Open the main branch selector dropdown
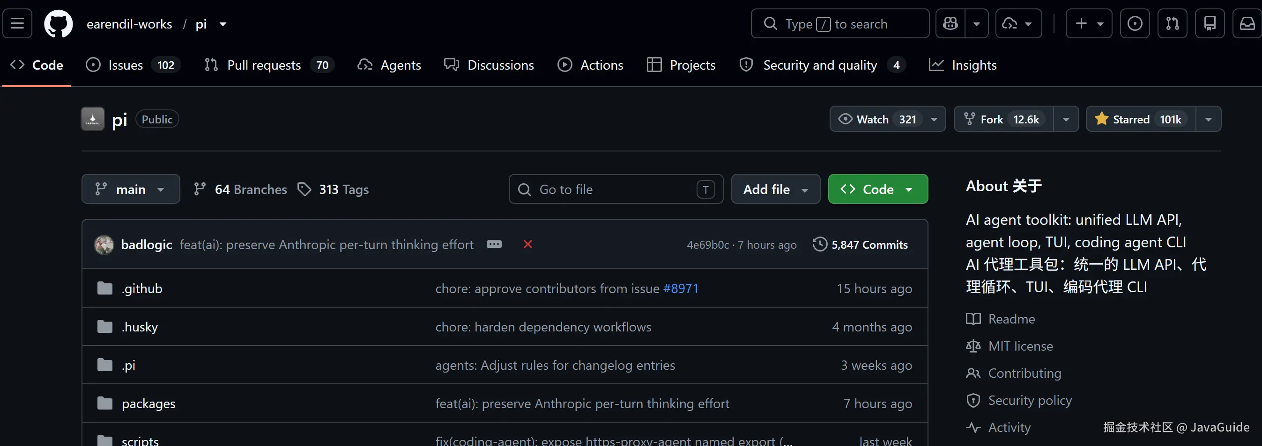The width and height of the screenshot is (1262, 446). [131, 189]
